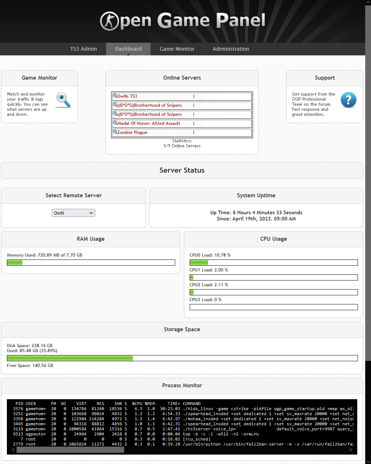Click the RAM Usage heading
Viewport: 371px width, 464px height.
click(90, 239)
